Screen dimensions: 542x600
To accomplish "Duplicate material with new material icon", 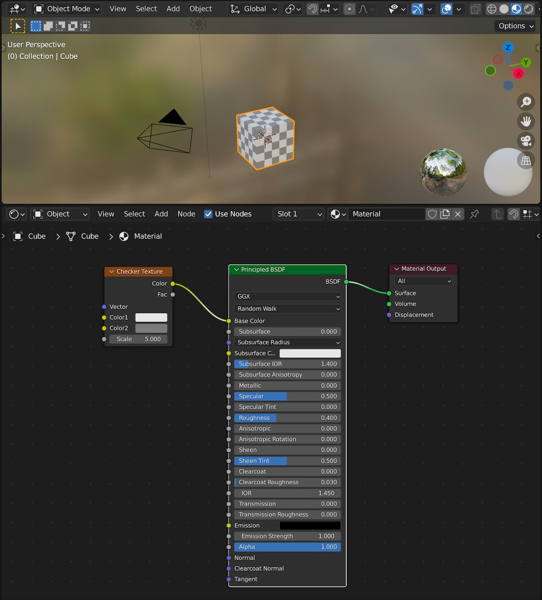I will 445,214.
